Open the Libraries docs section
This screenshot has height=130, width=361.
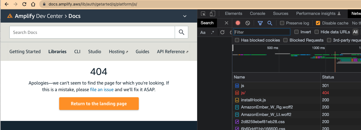(57, 52)
